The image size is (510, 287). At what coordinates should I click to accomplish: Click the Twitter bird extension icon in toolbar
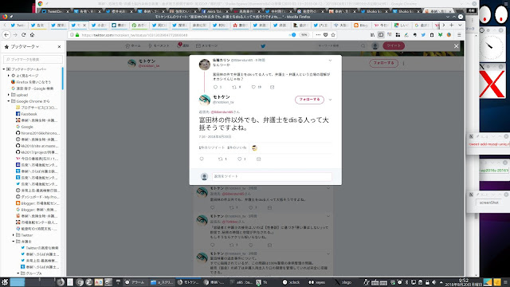423,35
